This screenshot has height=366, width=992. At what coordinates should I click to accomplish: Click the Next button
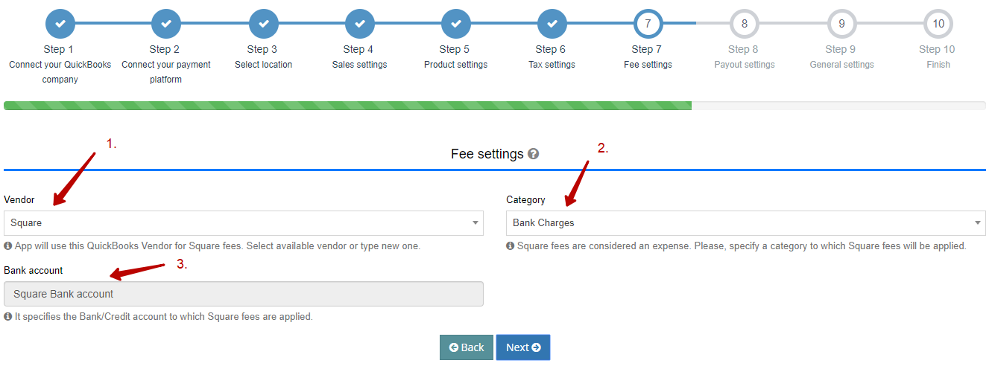tap(523, 347)
